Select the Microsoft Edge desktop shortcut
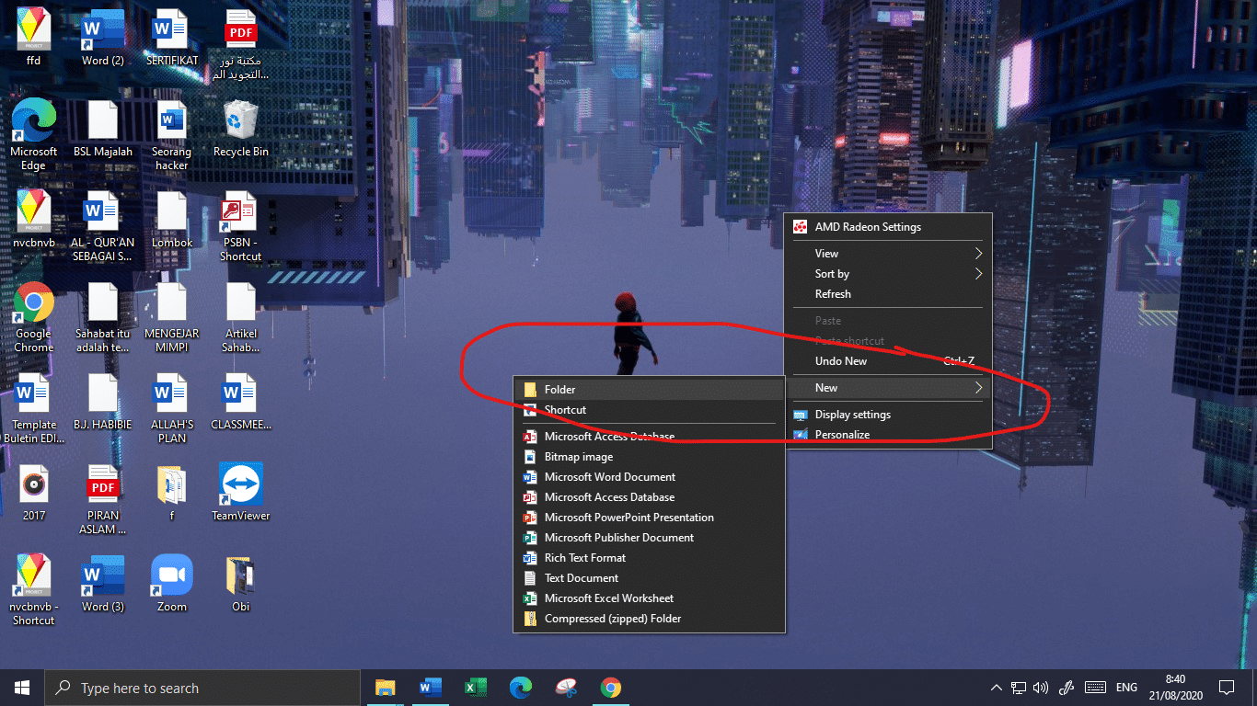Image resolution: width=1257 pixels, height=706 pixels. click(34, 135)
